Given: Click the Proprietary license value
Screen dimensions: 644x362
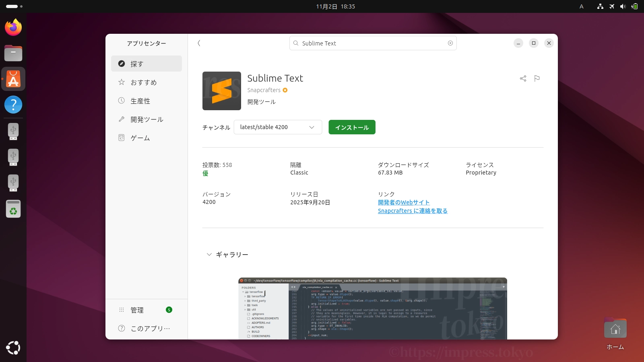Looking at the screenshot, I should [481, 173].
